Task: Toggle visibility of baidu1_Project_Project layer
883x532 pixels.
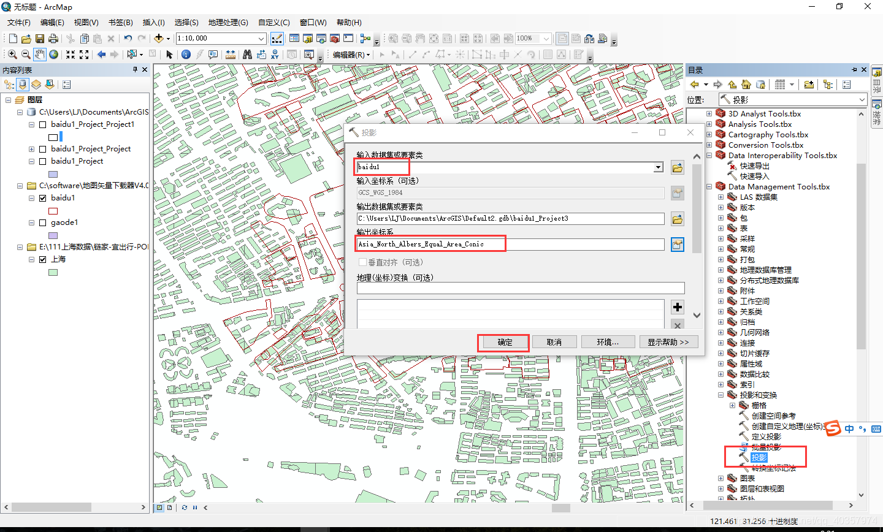Action: (x=43, y=149)
